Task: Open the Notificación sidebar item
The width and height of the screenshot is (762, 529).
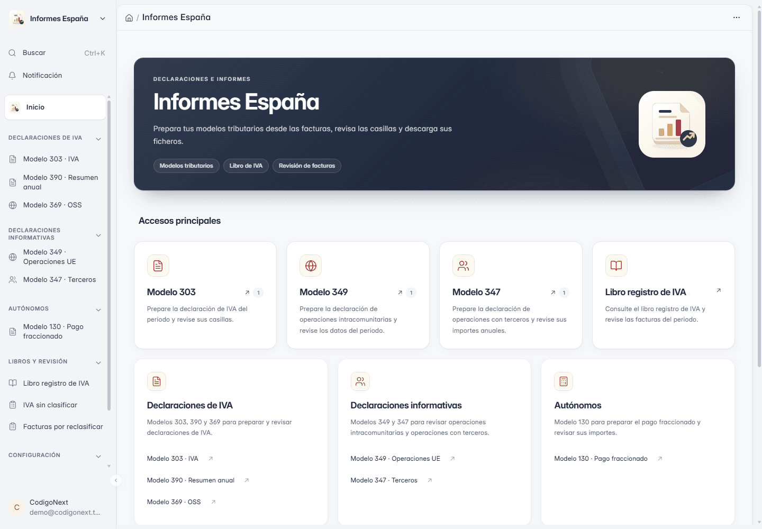Action: pos(57,76)
